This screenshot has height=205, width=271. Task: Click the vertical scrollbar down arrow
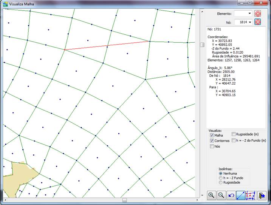tap(202, 195)
